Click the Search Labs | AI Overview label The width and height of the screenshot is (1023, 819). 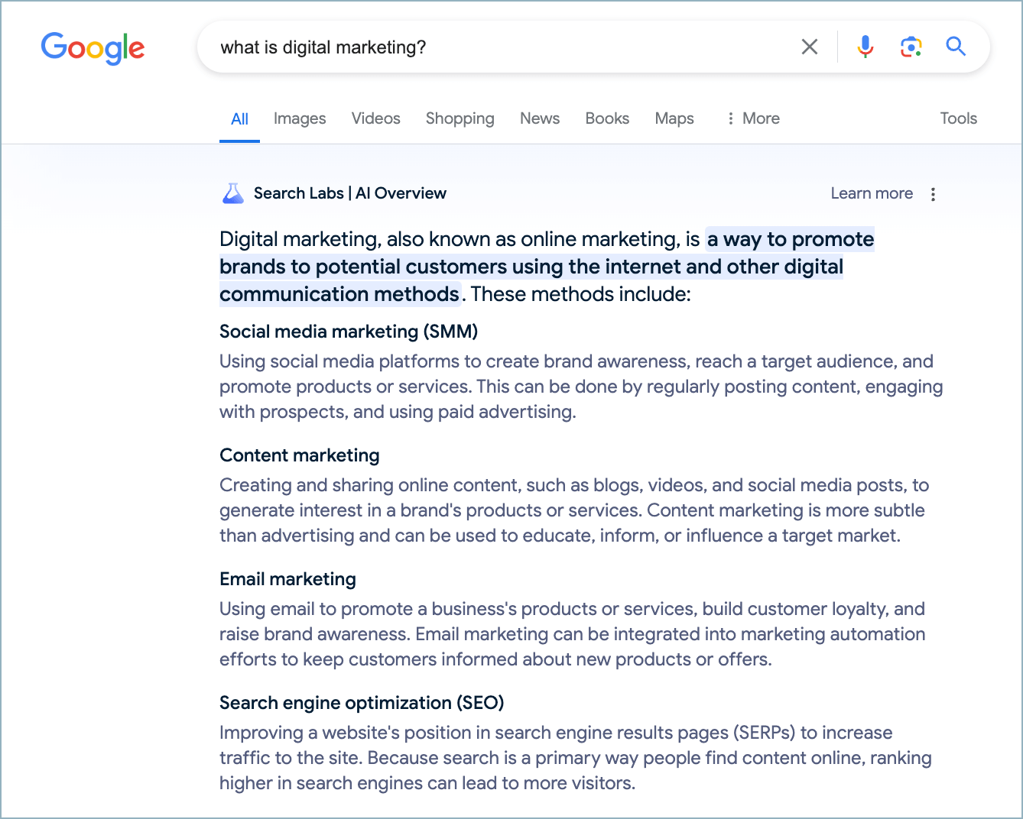click(x=350, y=193)
